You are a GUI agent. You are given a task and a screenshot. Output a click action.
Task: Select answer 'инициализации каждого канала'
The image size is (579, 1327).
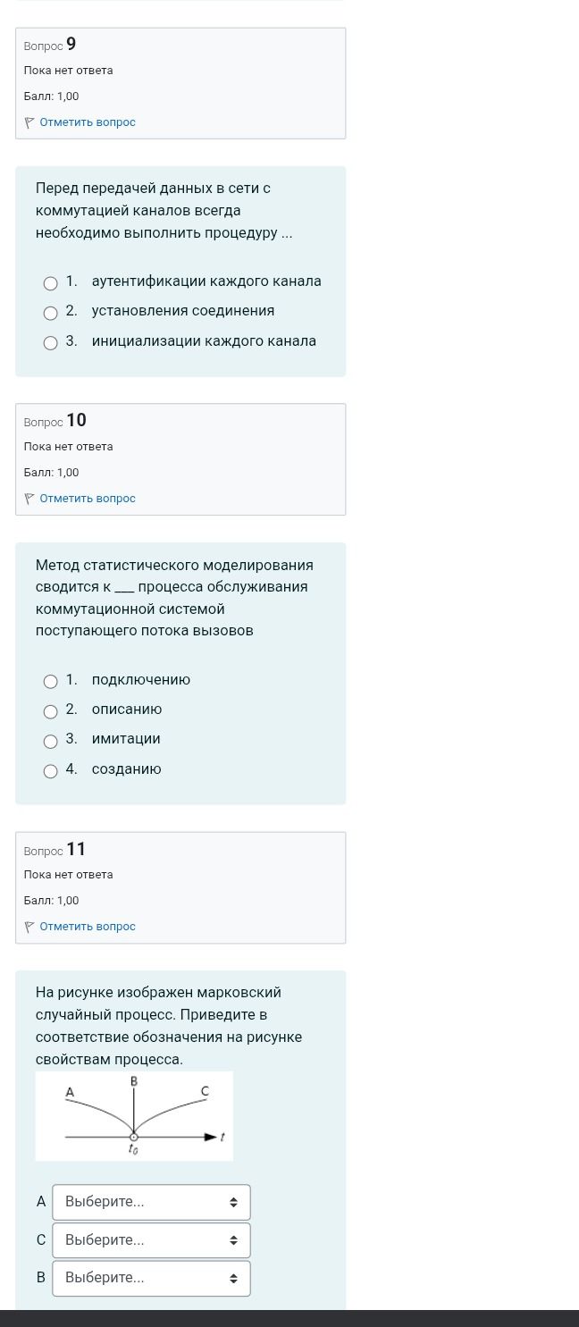[51, 342]
